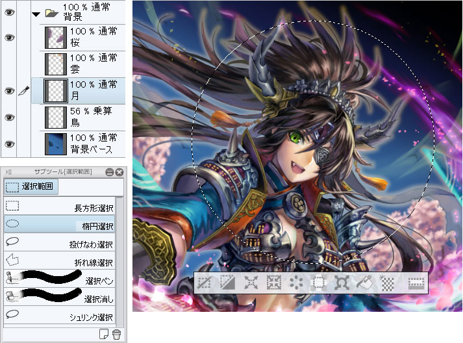Click the 長方形選択 dashed rectangle icon
The width and height of the screenshot is (463, 343).
(x=12, y=206)
